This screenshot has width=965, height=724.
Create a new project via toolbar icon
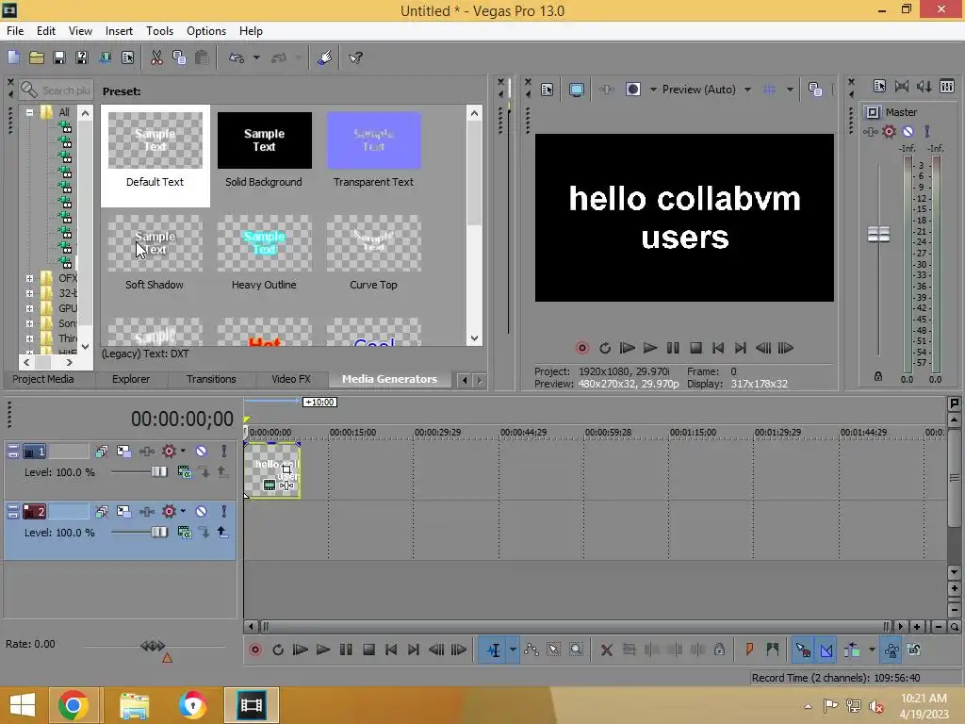click(13, 58)
